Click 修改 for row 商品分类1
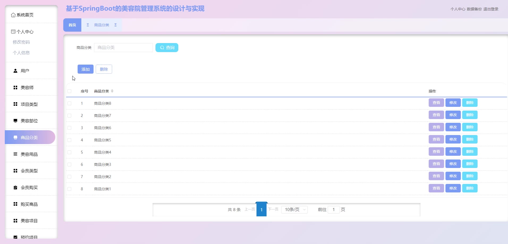This screenshot has height=244, width=508. [x=453, y=188]
